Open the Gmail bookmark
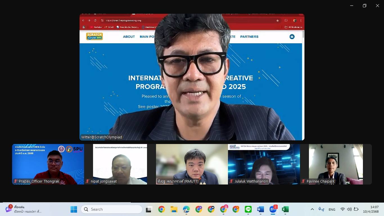This screenshot has height=216, width=384. [x=109, y=27]
